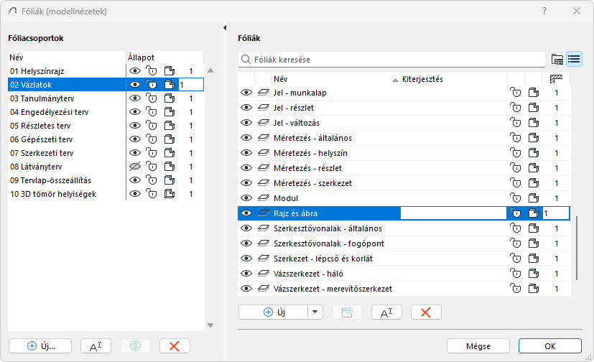Click solid-model icon for 10 3D tömör helyiségek
594x362 pixels.
coord(169,194)
